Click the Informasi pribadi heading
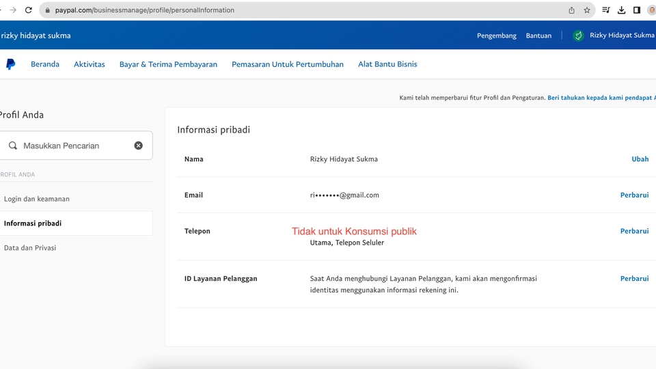656x369 pixels. click(214, 130)
